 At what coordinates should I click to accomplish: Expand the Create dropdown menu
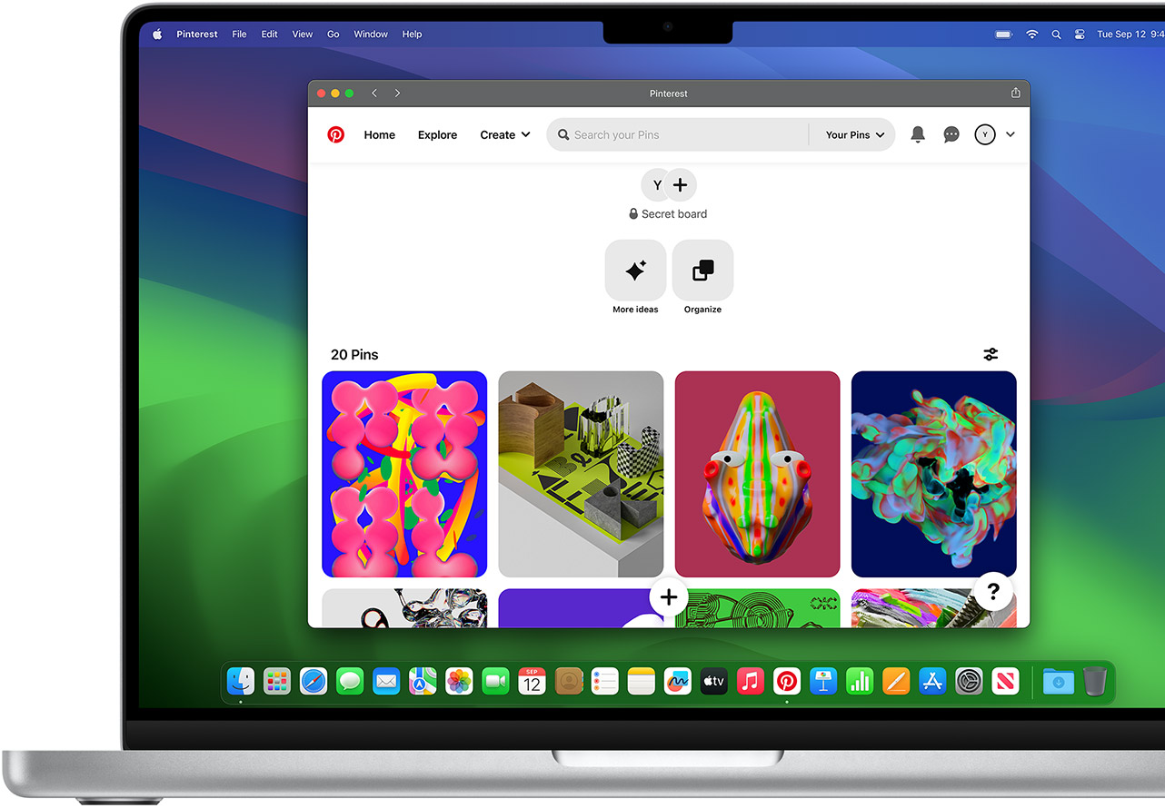[504, 135]
